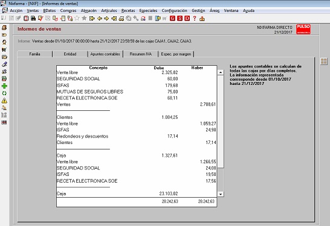Click the red circled document toolbar icon
The image size is (330, 226).
tap(26, 19)
